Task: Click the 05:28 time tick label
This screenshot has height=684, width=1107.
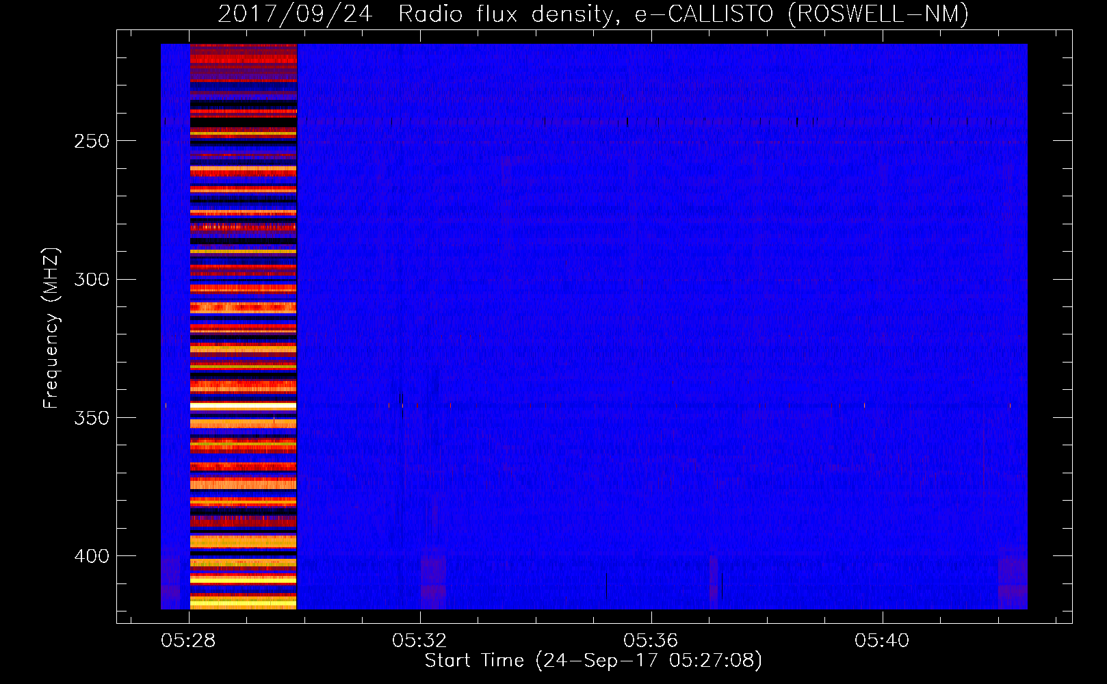Action: click(x=188, y=640)
